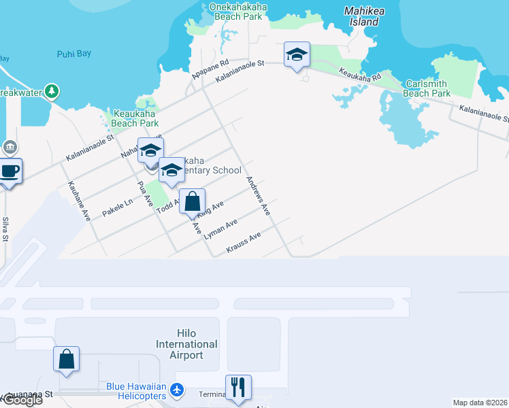Open the restaurant fork-and-knife marker near Terminal
The height and width of the screenshot is (408, 509).
point(239,388)
